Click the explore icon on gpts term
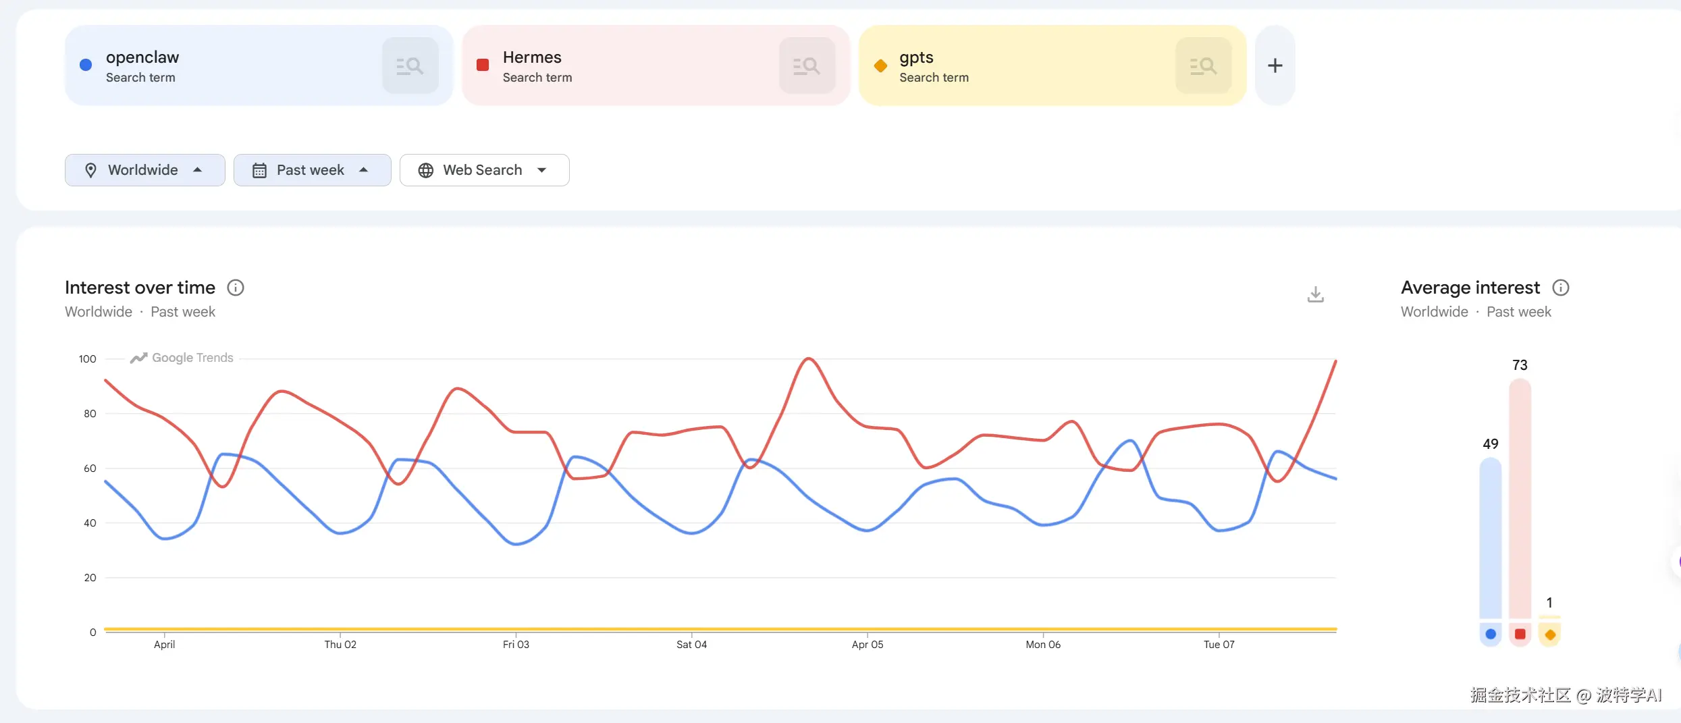This screenshot has height=723, width=1681. point(1203,66)
